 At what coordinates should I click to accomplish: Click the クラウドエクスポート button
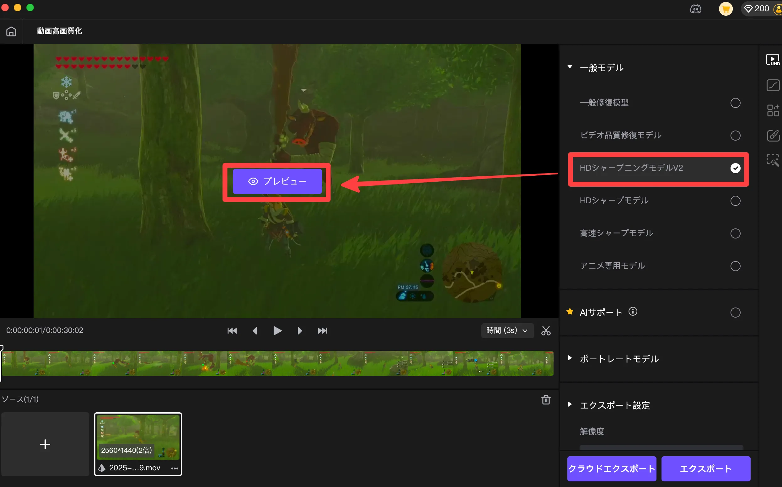(611, 468)
